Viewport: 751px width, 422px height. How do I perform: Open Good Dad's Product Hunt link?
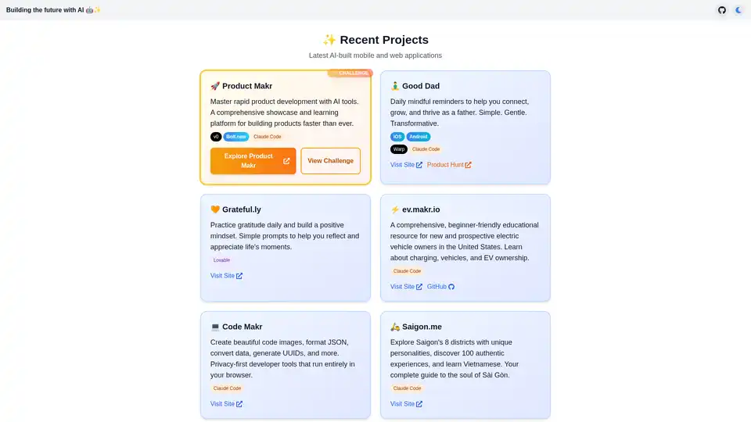pos(449,165)
